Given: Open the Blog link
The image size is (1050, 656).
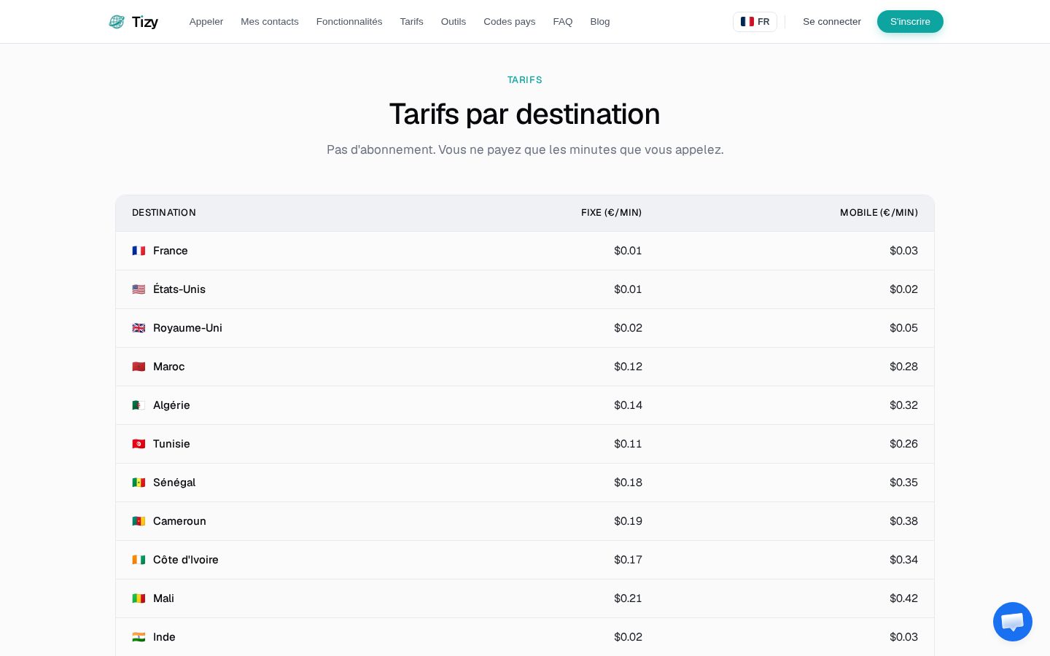Looking at the screenshot, I should (600, 22).
